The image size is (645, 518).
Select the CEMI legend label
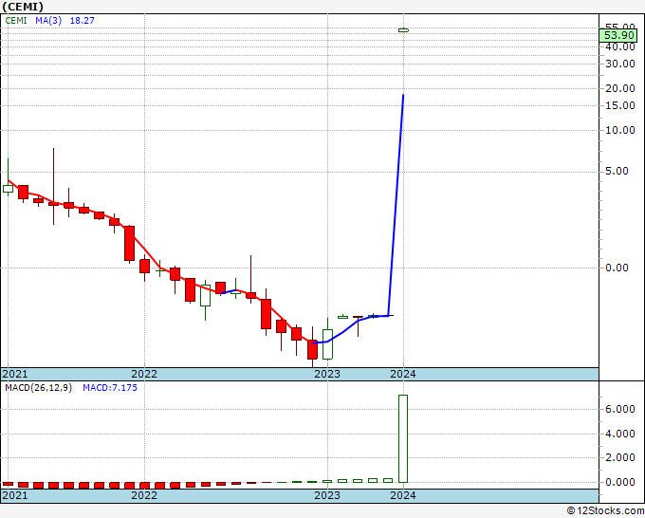click(x=16, y=20)
